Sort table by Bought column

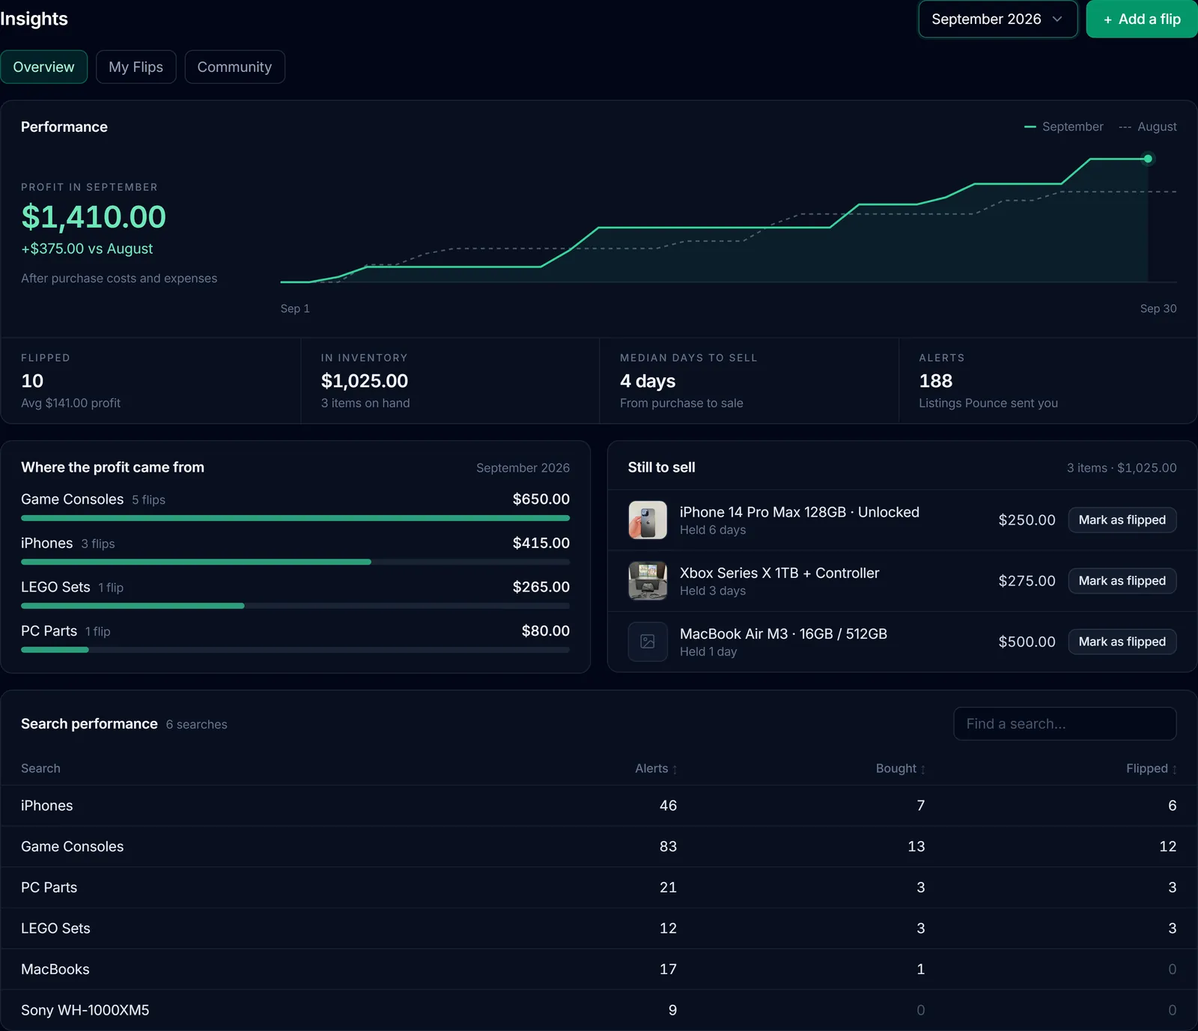click(x=901, y=768)
